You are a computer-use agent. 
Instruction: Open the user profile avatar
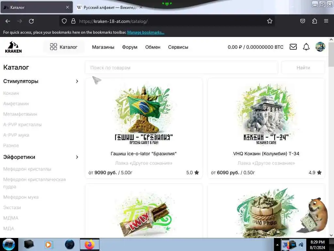click(x=320, y=47)
